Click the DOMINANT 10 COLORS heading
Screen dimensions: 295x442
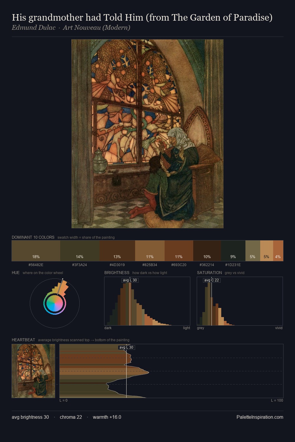pos(33,237)
